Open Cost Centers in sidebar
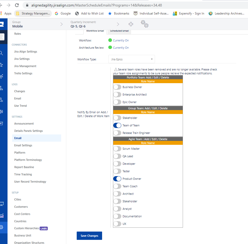The image size is (248, 244). 22,214
